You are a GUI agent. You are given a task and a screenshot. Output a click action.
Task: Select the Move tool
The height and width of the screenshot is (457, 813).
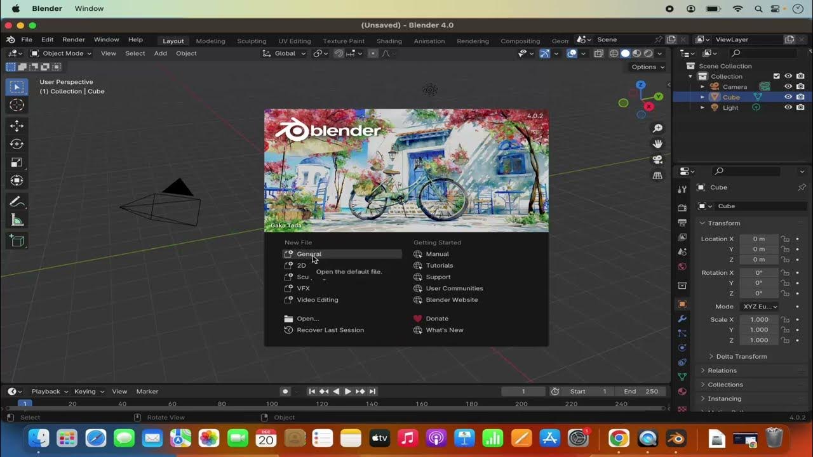[x=17, y=126]
